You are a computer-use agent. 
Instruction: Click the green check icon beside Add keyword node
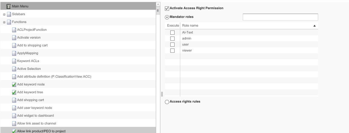tap(14, 84)
